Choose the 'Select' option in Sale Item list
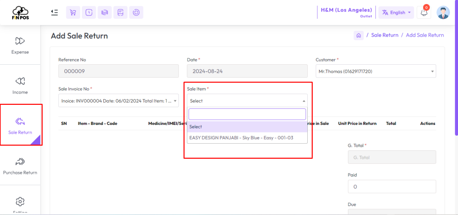458x215 pixels. tap(247, 127)
